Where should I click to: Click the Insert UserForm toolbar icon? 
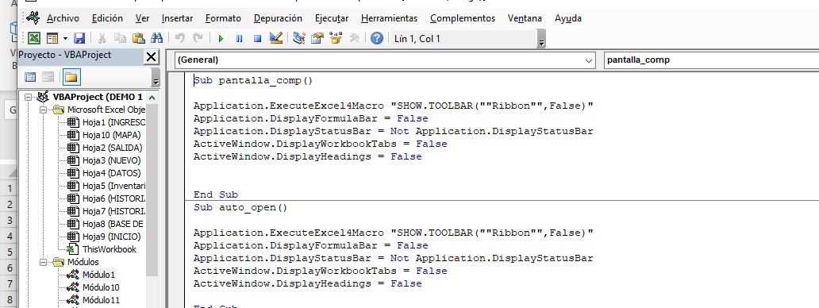pos(52,38)
